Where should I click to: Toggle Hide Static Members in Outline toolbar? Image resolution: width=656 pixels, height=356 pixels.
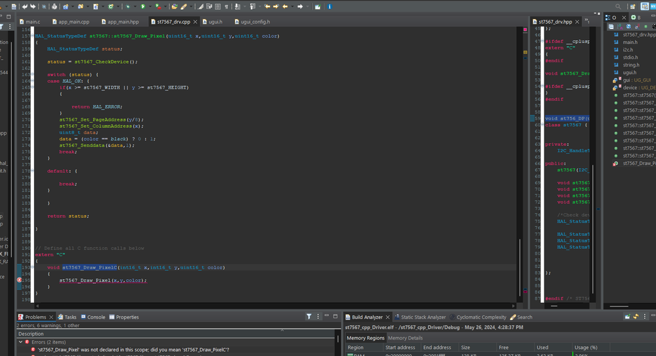[x=637, y=26]
